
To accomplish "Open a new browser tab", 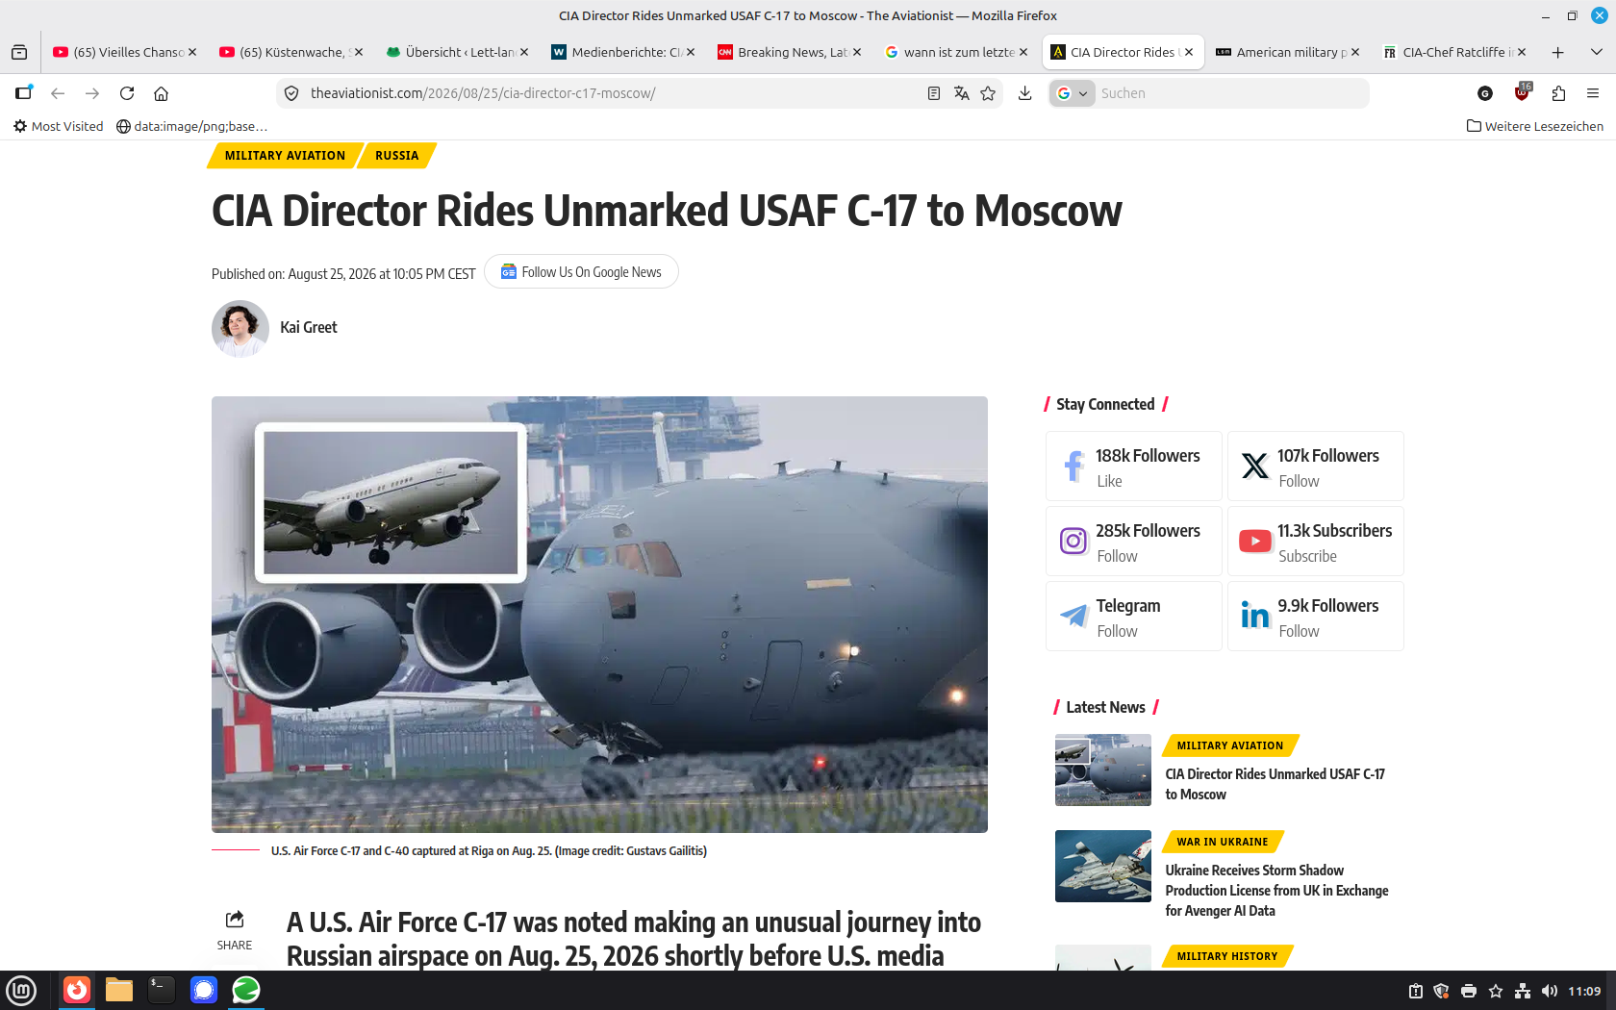I will (x=1558, y=52).
